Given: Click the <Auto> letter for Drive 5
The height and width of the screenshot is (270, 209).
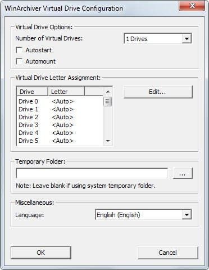Looking at the screenshot, I should coord(62,141).
